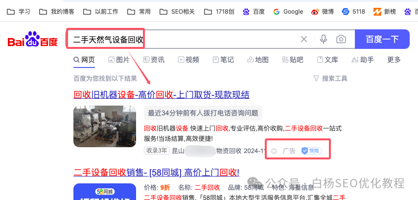Open the 新榜 bookmark
418x200 pixels.
click(x=384, y=12)
